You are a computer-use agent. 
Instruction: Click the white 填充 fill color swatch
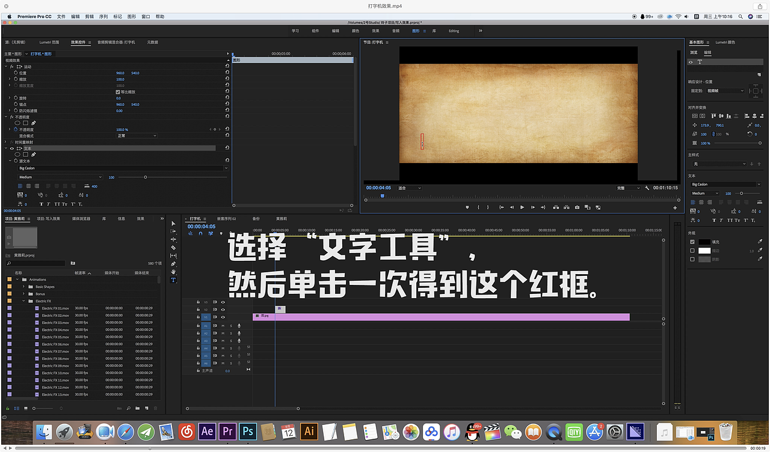click(x=703, y=242)
